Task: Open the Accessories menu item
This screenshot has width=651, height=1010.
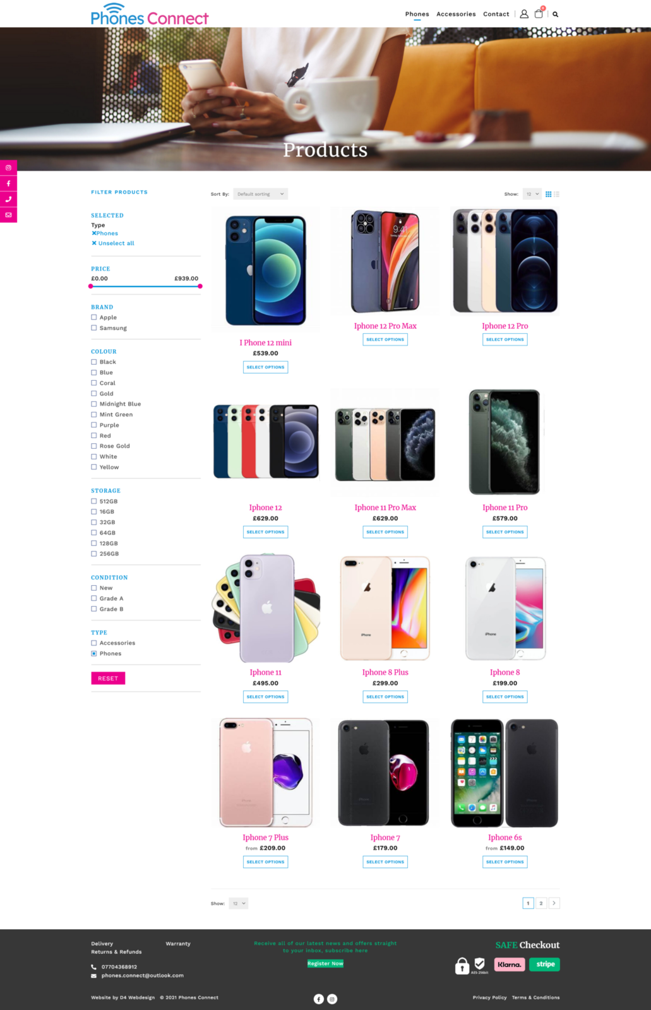Action: pyautogui.click(x=456, y=14)
